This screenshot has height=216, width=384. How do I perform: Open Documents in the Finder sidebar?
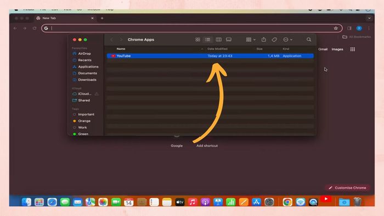[x=84, y=73]
